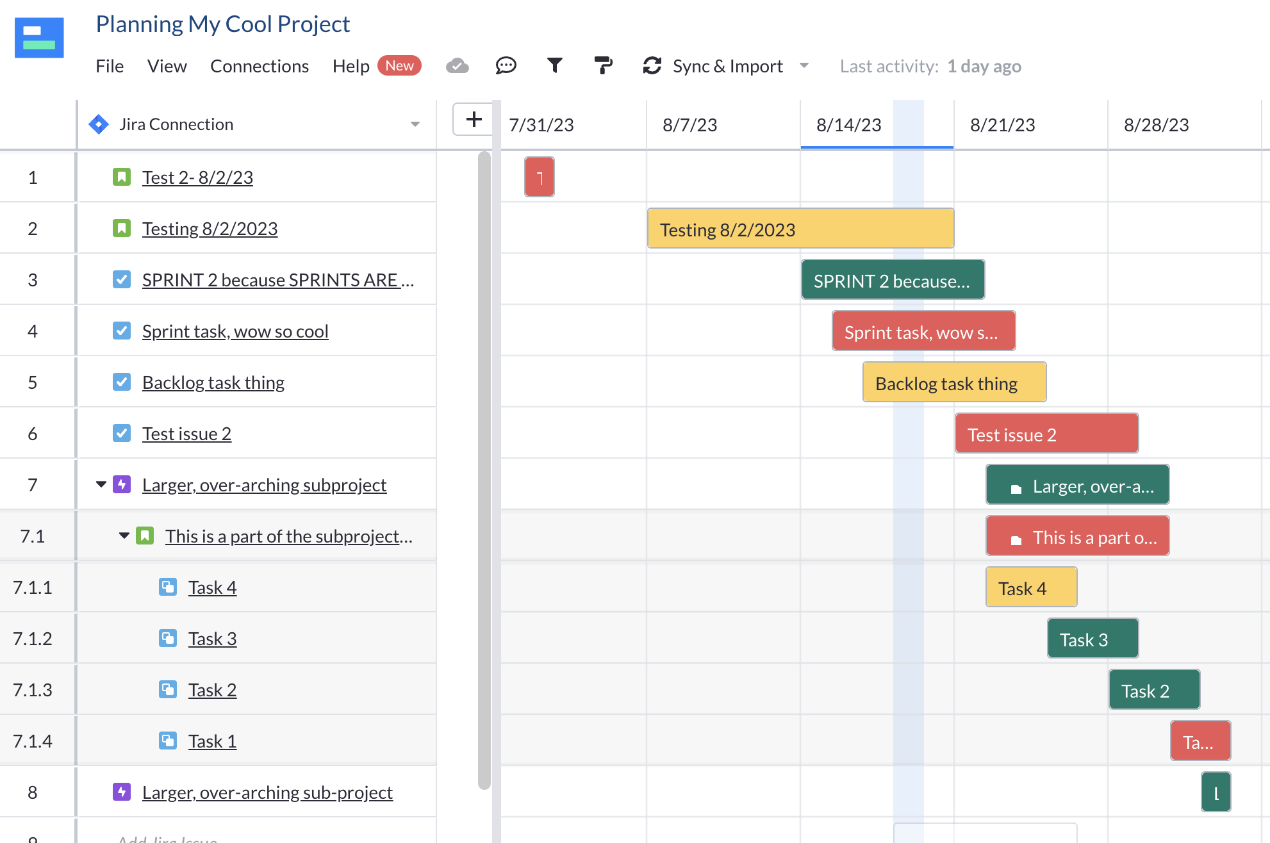Screen dimensions: 1270x843
Task: Click the purple subproject icon on row 8
Action: [121, 792]
